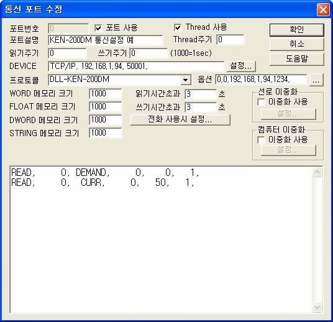
Task: Close the 통신 포트 수정 dialog
Action: [323, 9]
